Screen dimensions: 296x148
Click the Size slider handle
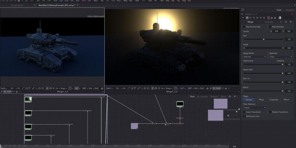pos(263,39)
